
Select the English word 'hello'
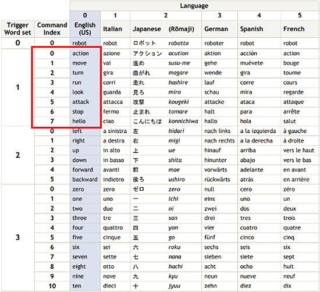[x=79, y=121]
